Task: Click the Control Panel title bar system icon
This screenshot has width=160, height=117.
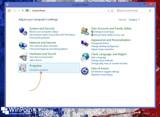Action: (7, 4)
